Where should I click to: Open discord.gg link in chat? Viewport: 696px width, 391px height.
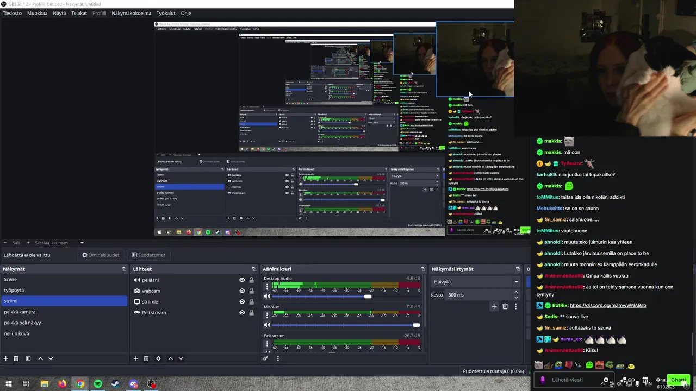pos(608,305)
